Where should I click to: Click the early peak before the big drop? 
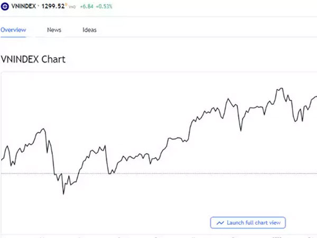(x=43, y=129)
